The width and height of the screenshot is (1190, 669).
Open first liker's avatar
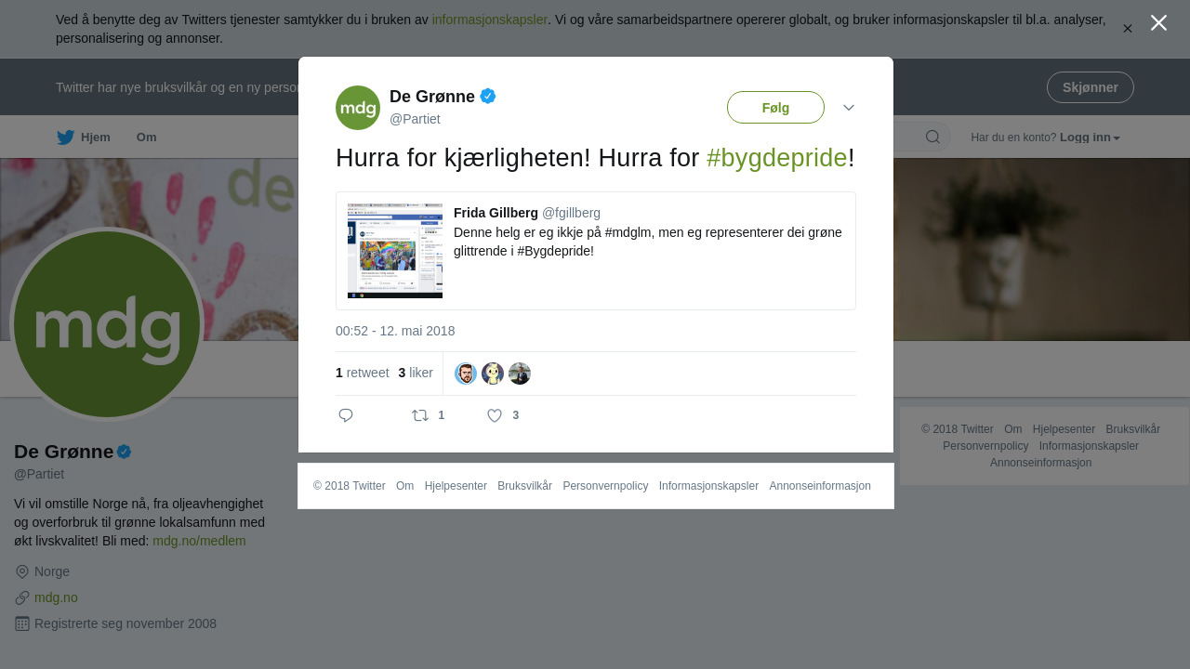pos(466,374)
